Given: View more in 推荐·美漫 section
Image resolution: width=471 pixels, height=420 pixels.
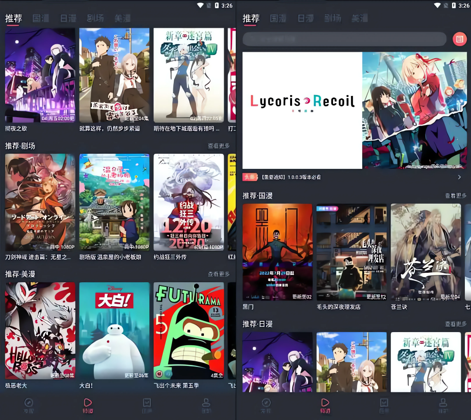Looking at the screenshot, I should pyautogui.click(x=219, y=274).
